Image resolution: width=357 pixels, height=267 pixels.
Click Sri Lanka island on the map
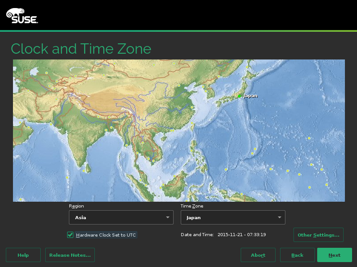pos(88,168)
